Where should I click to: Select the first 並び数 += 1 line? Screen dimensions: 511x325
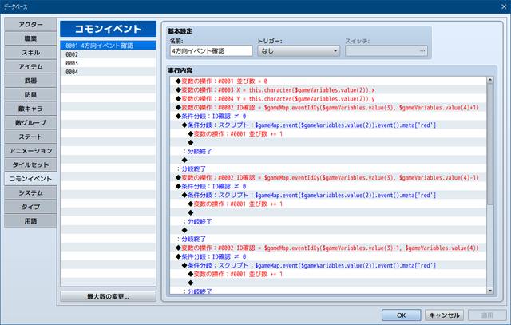coord(328,134)
